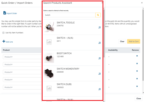Image resolution: width=144 pixels, height=102 pixels.
Task: Click part number 2264040
Action: [x=60, y=72]
